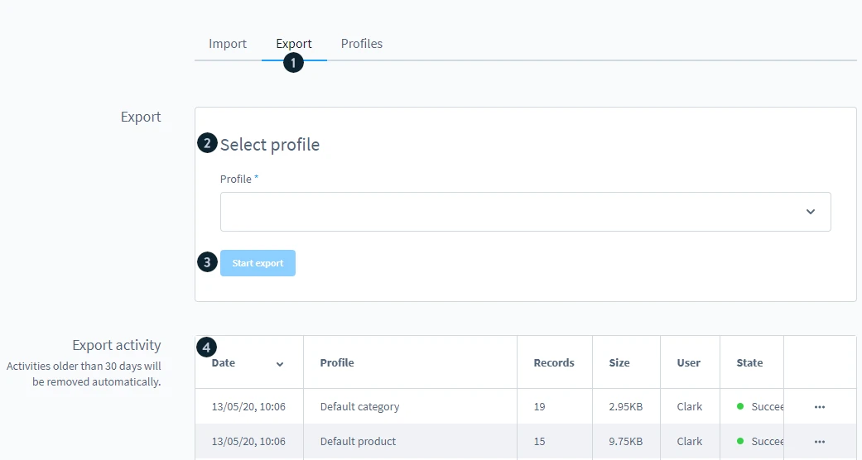Click the User column header
The width and height of the screenshot is (862, 460).
pyautogui.click(x=689, y=362)
